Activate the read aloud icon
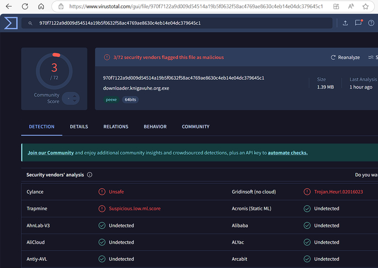This screenshot has height=268, width=378. point(351,6)
